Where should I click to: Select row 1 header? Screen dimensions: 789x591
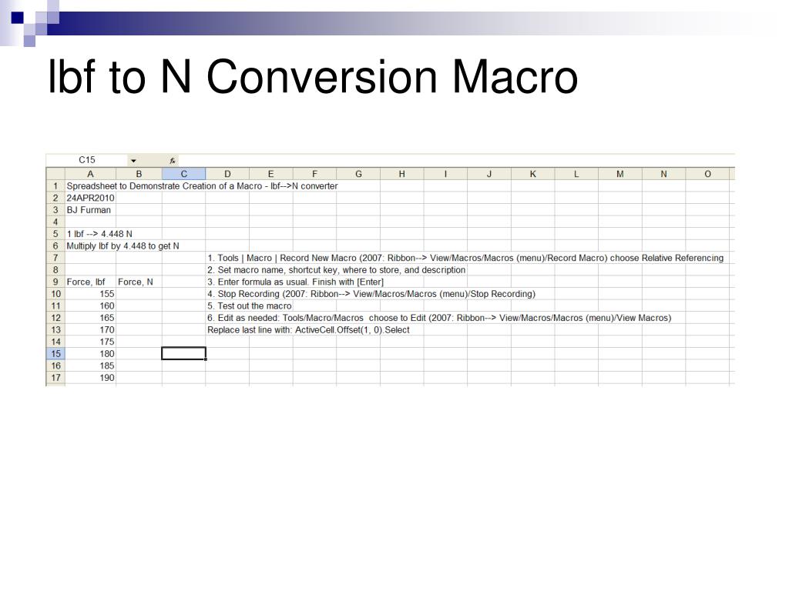pyautogui.click(x=55, y=186)
